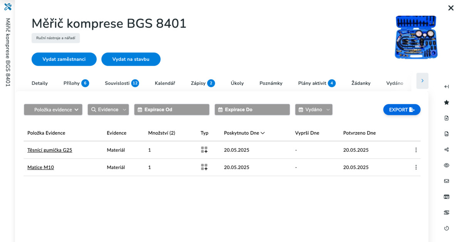The image size is (462, 242).
Task: Click the Ruční nástroje a nářadí tag
Action: 55,38
